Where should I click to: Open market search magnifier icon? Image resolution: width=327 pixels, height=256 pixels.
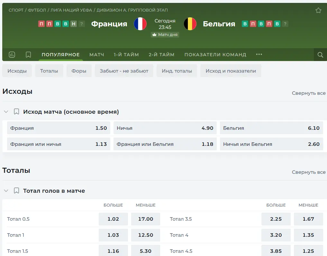click(320, 55)
